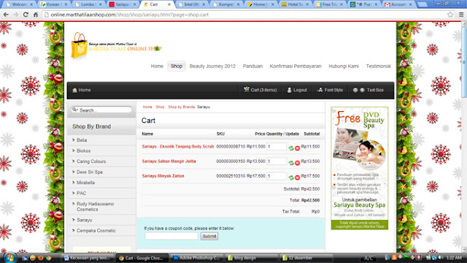Open the Panduan menu item

(252, 66)
